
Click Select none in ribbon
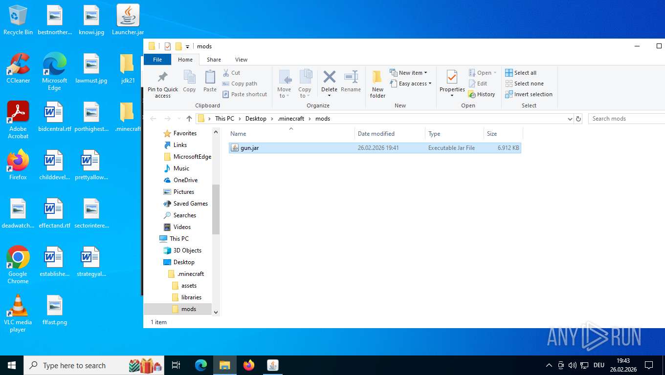(x=524, y=83)
